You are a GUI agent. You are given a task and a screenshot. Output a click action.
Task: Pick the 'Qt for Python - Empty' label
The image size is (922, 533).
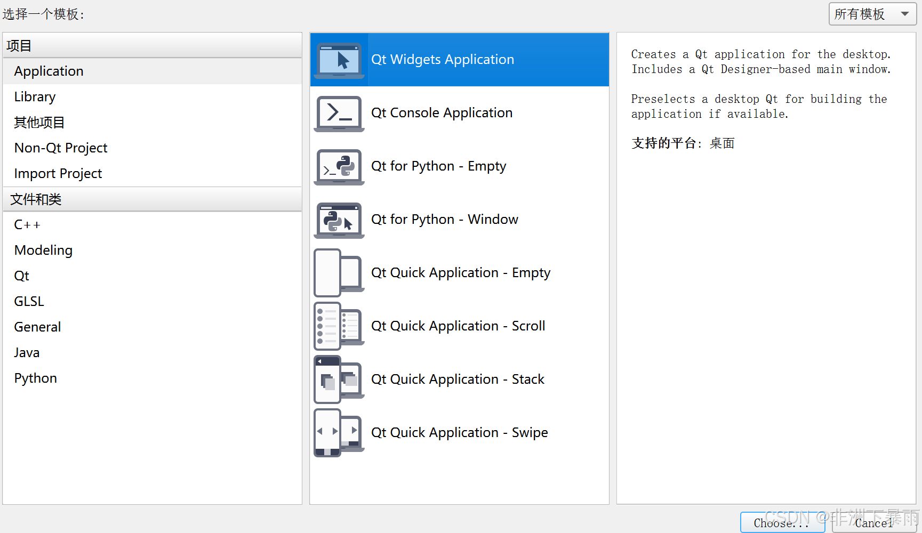coord(438,166)
